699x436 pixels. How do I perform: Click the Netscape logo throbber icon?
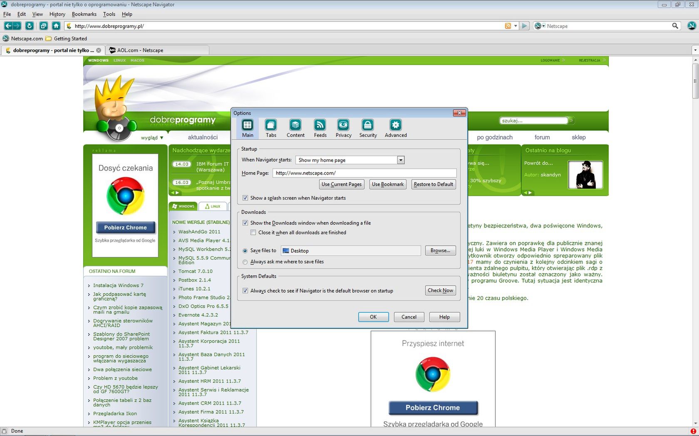coord(692,26)
